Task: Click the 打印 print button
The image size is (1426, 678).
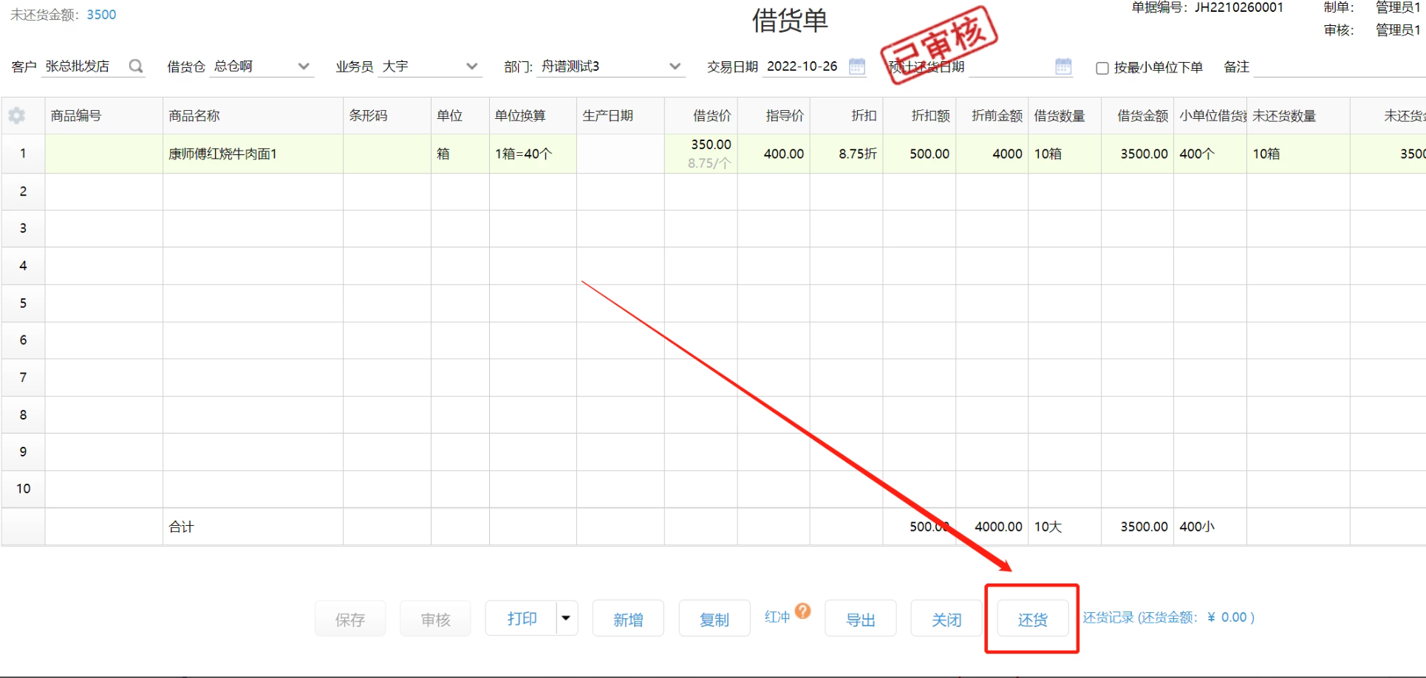Action: pos(522,618)
